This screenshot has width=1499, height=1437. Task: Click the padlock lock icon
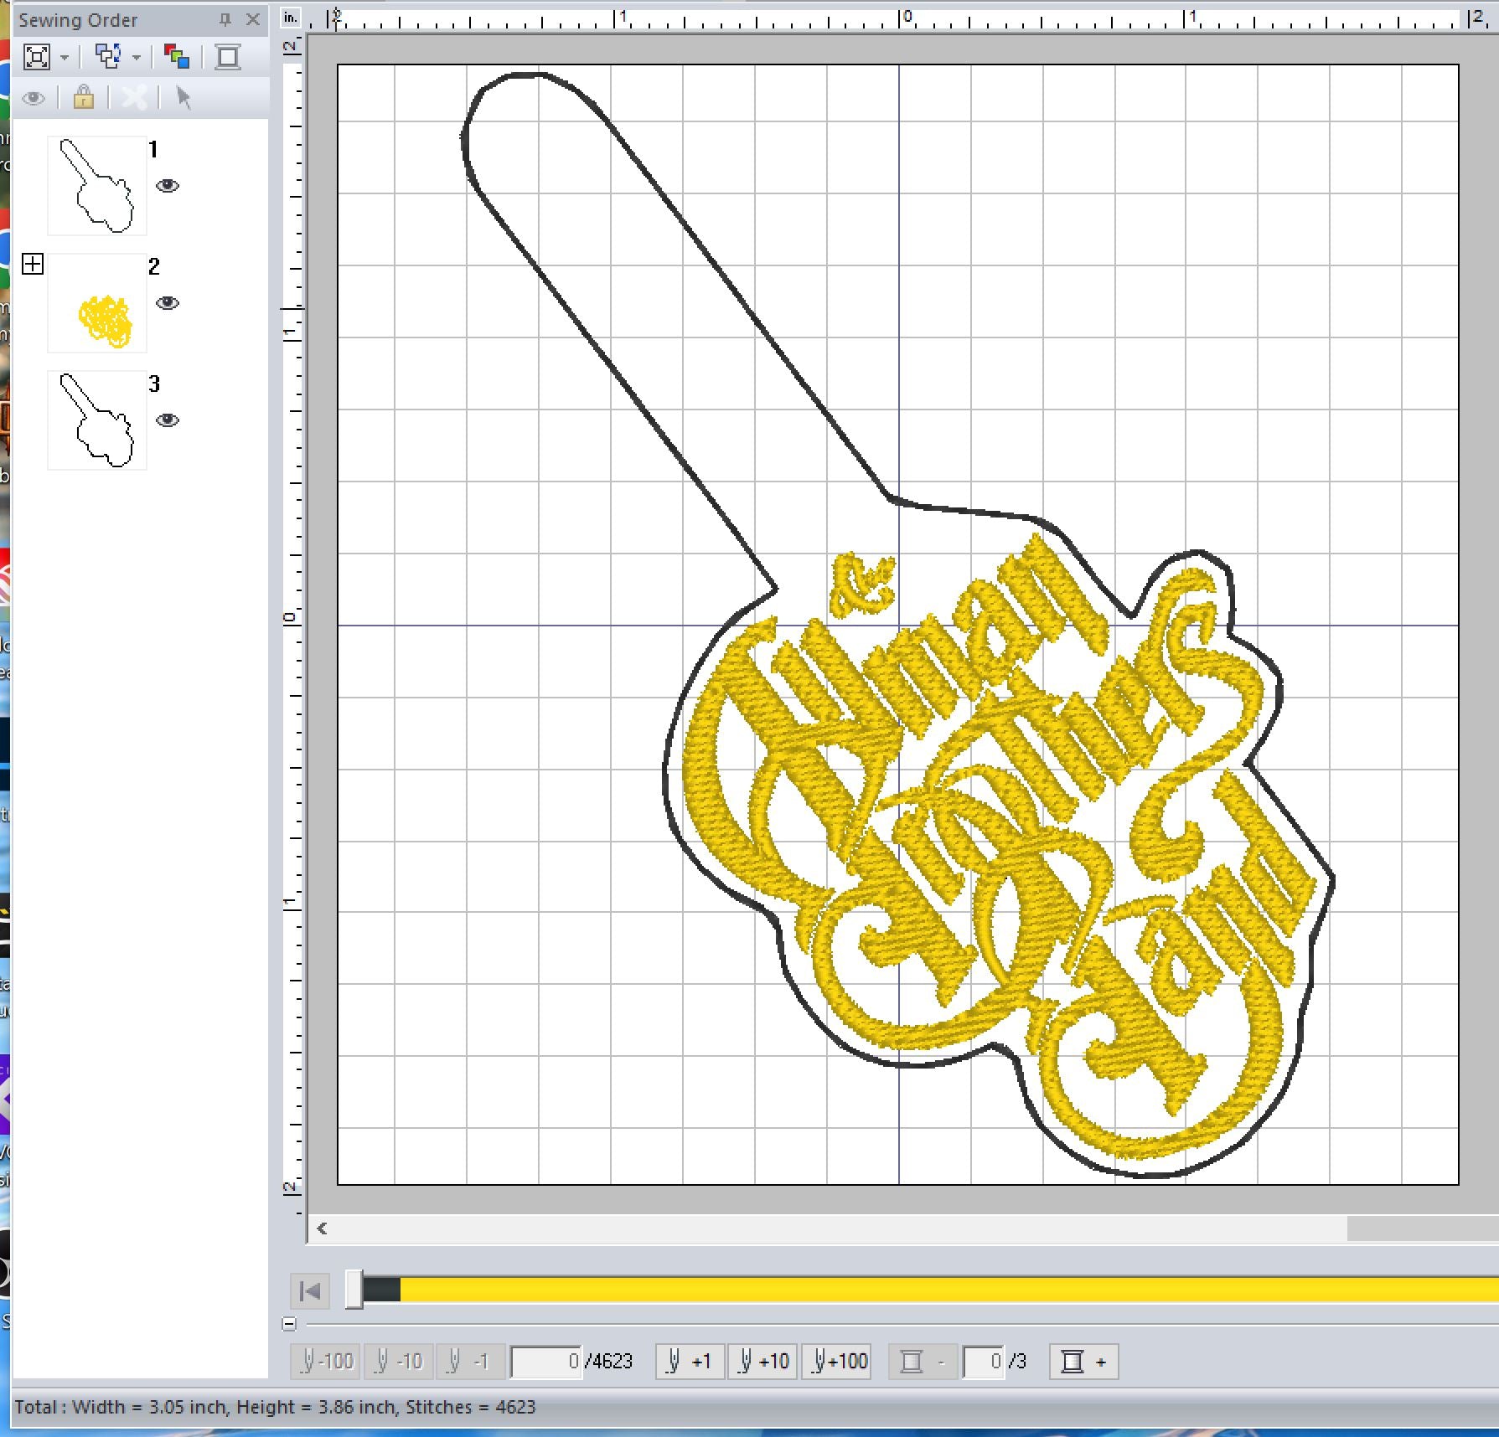tap(84, 98)
